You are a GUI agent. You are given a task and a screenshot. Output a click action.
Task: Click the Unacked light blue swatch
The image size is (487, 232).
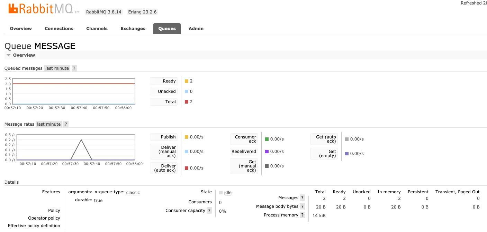[187, 91]
